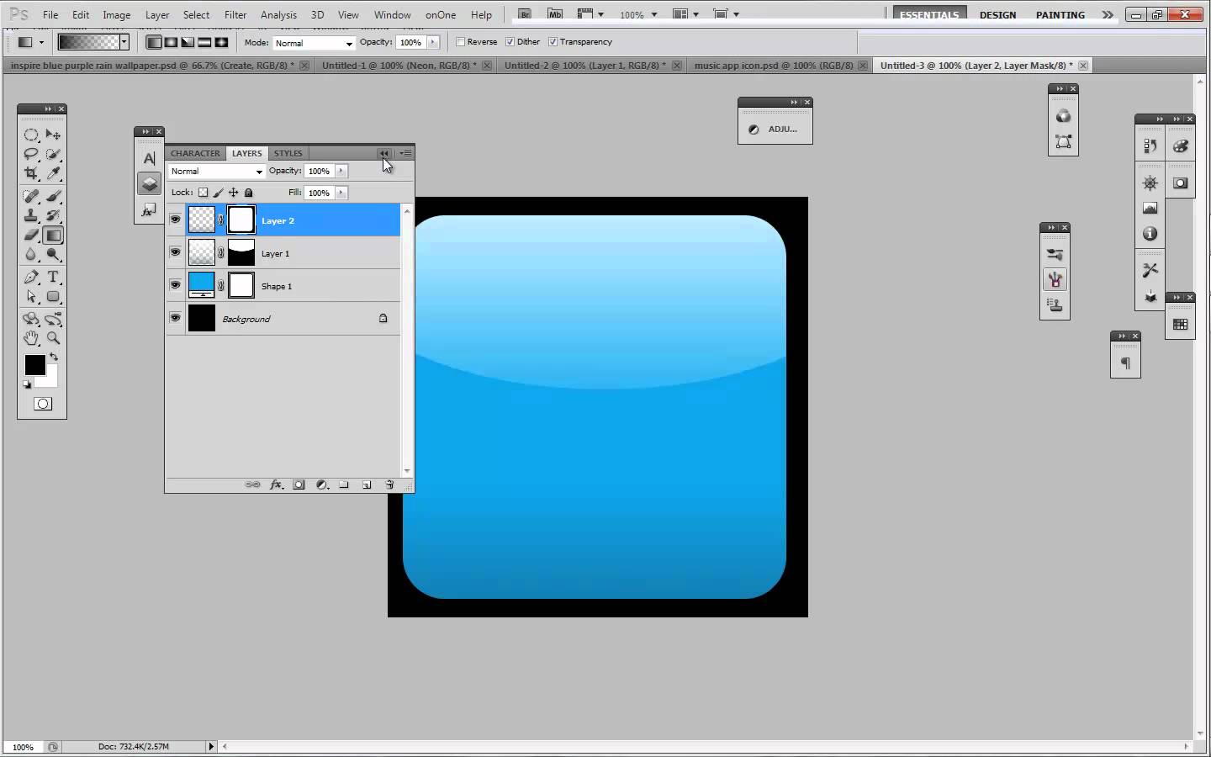Open the Info panel icon
Viewport: 1211px width, 757px height.
(x=1150, y=235)
